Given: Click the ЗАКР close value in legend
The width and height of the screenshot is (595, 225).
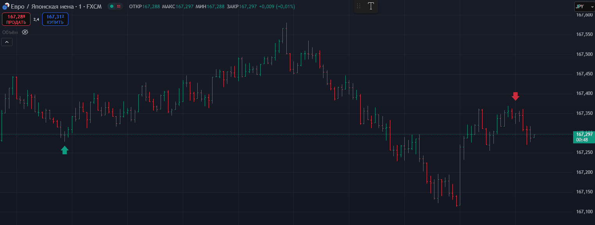Looking at the screenshot, I should pos(248,7).
